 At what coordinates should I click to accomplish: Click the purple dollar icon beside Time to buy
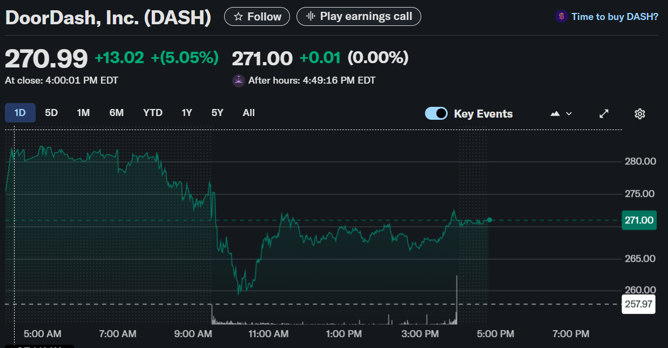[x=561, y=17]
